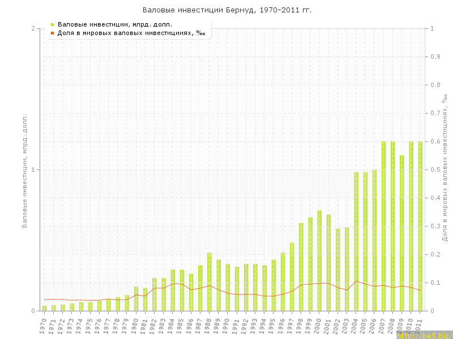This screenshot has width=453, height=339.
Task: Click the left axis title 'Валовые инвестиции, млрд. долл.'
Action: 24,169
